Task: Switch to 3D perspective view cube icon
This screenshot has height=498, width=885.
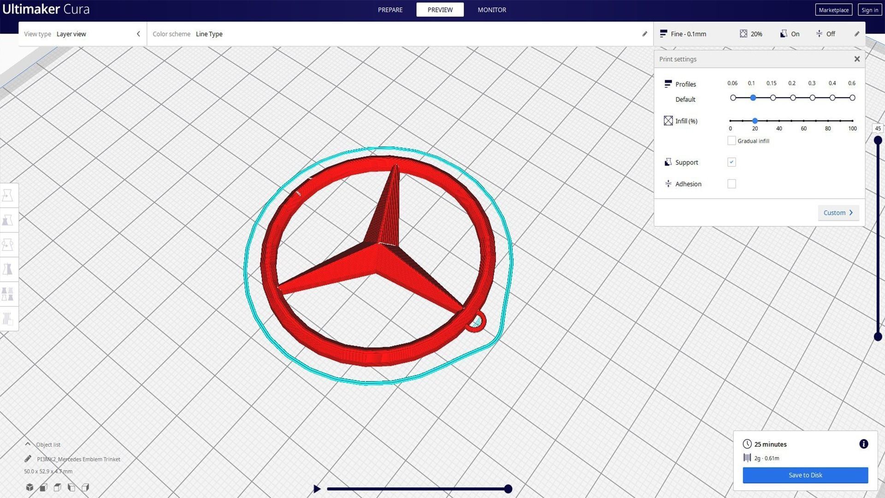Action: point(29,487)
